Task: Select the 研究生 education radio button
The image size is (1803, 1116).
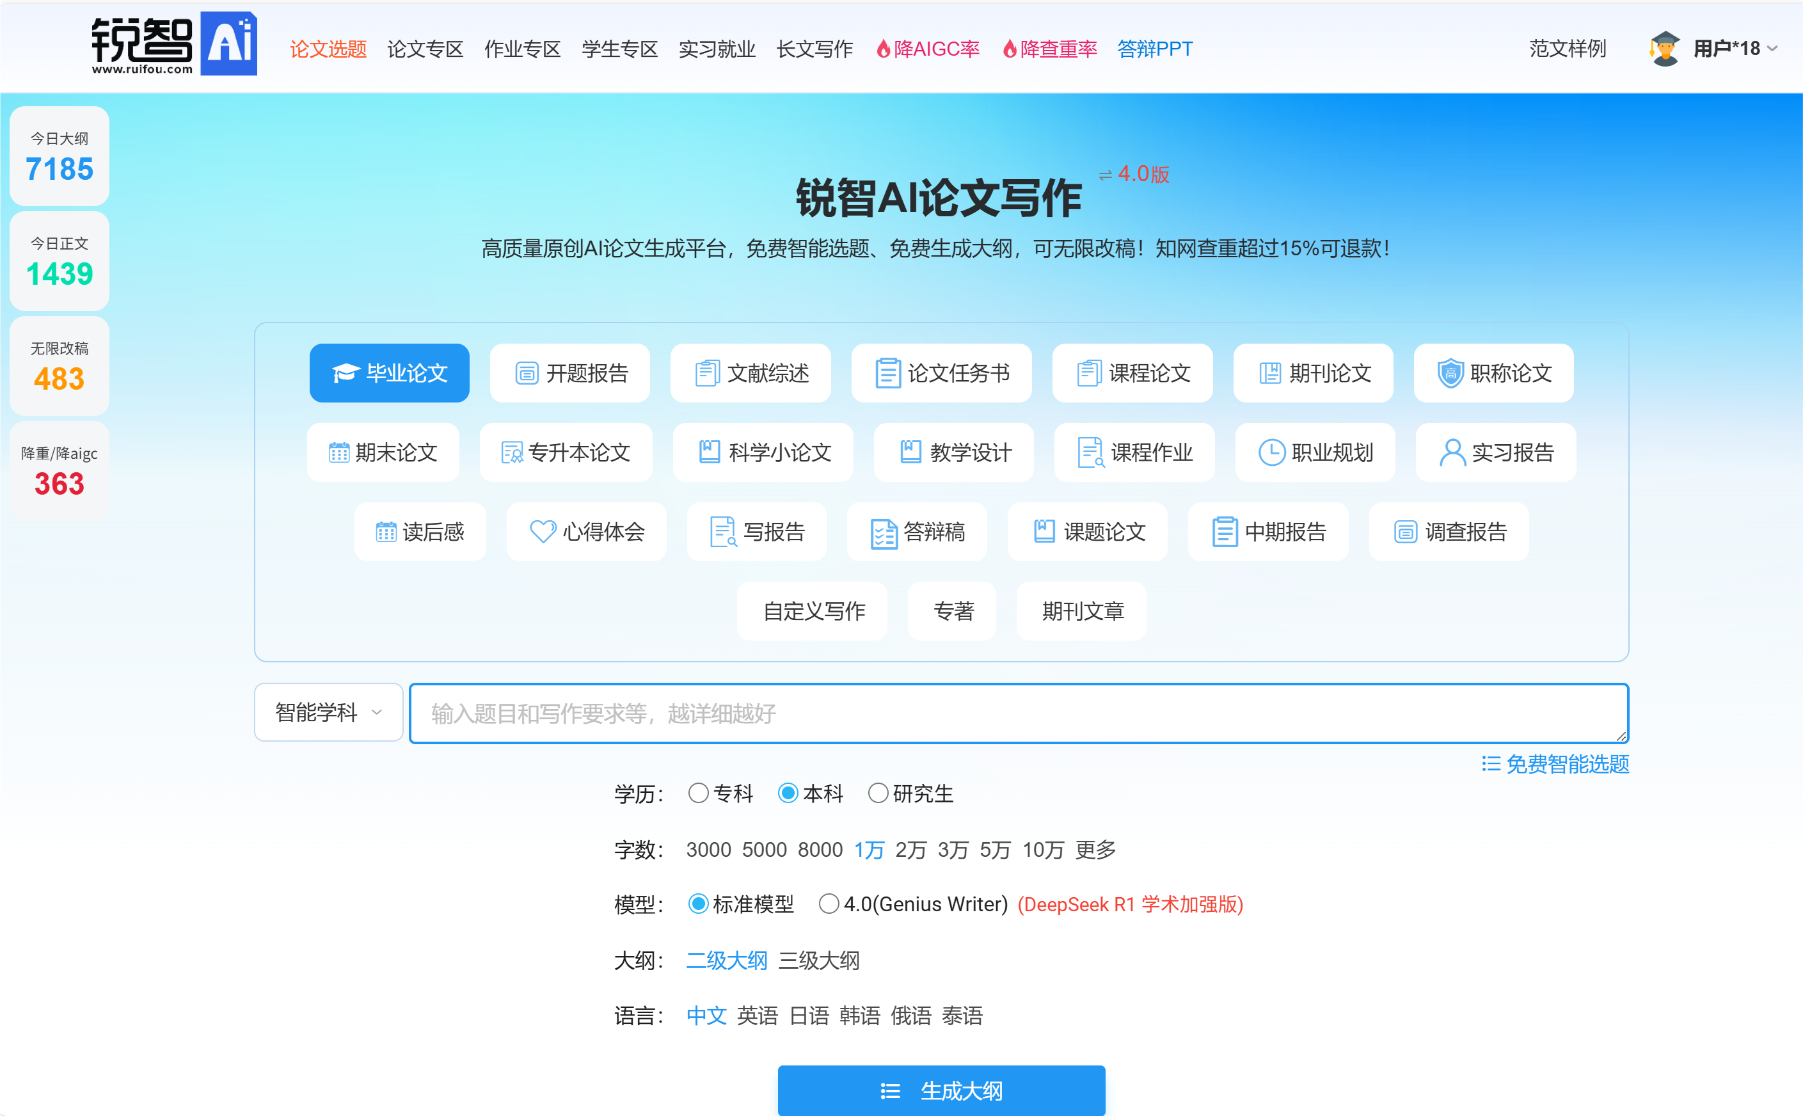Action: (878, 793)
